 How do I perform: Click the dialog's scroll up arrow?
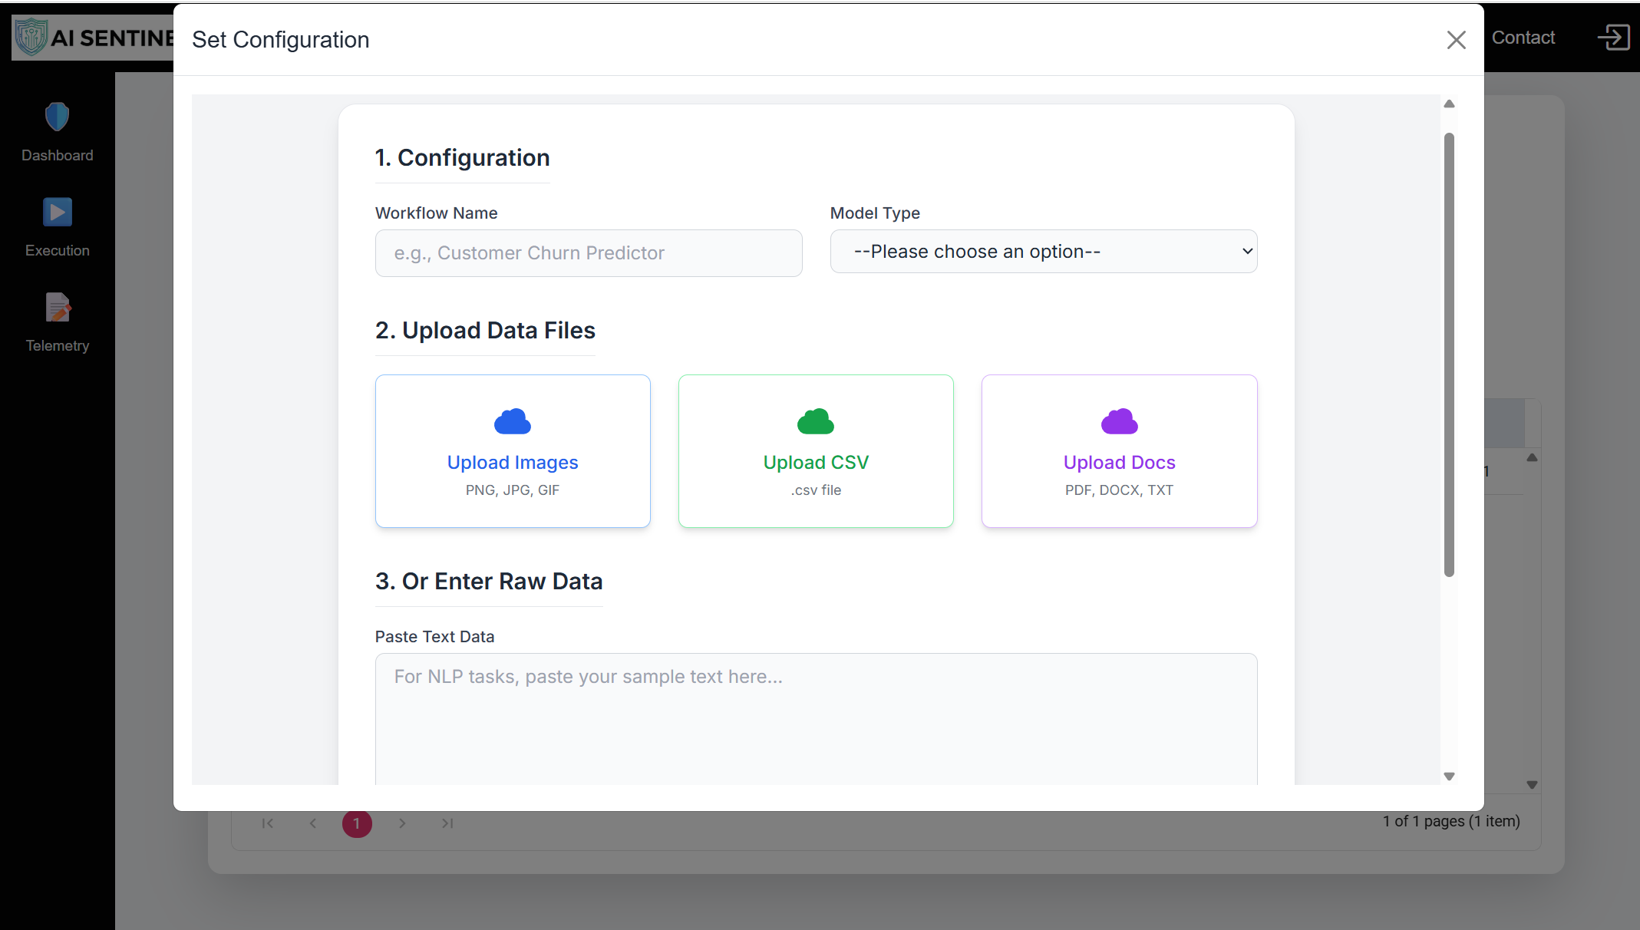[x=1449, y=104]
